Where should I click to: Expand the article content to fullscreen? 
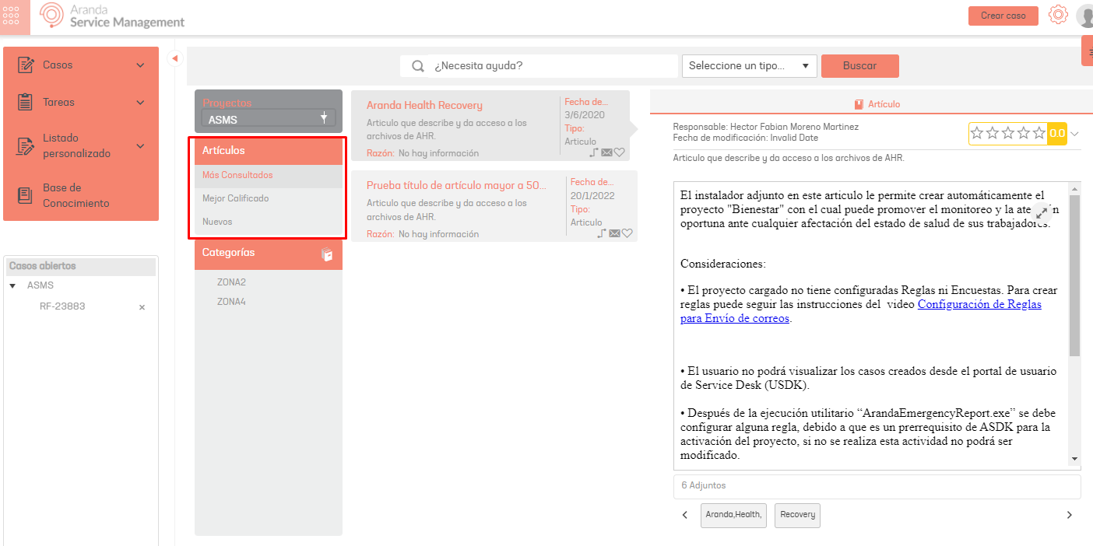click(1042, 213)
